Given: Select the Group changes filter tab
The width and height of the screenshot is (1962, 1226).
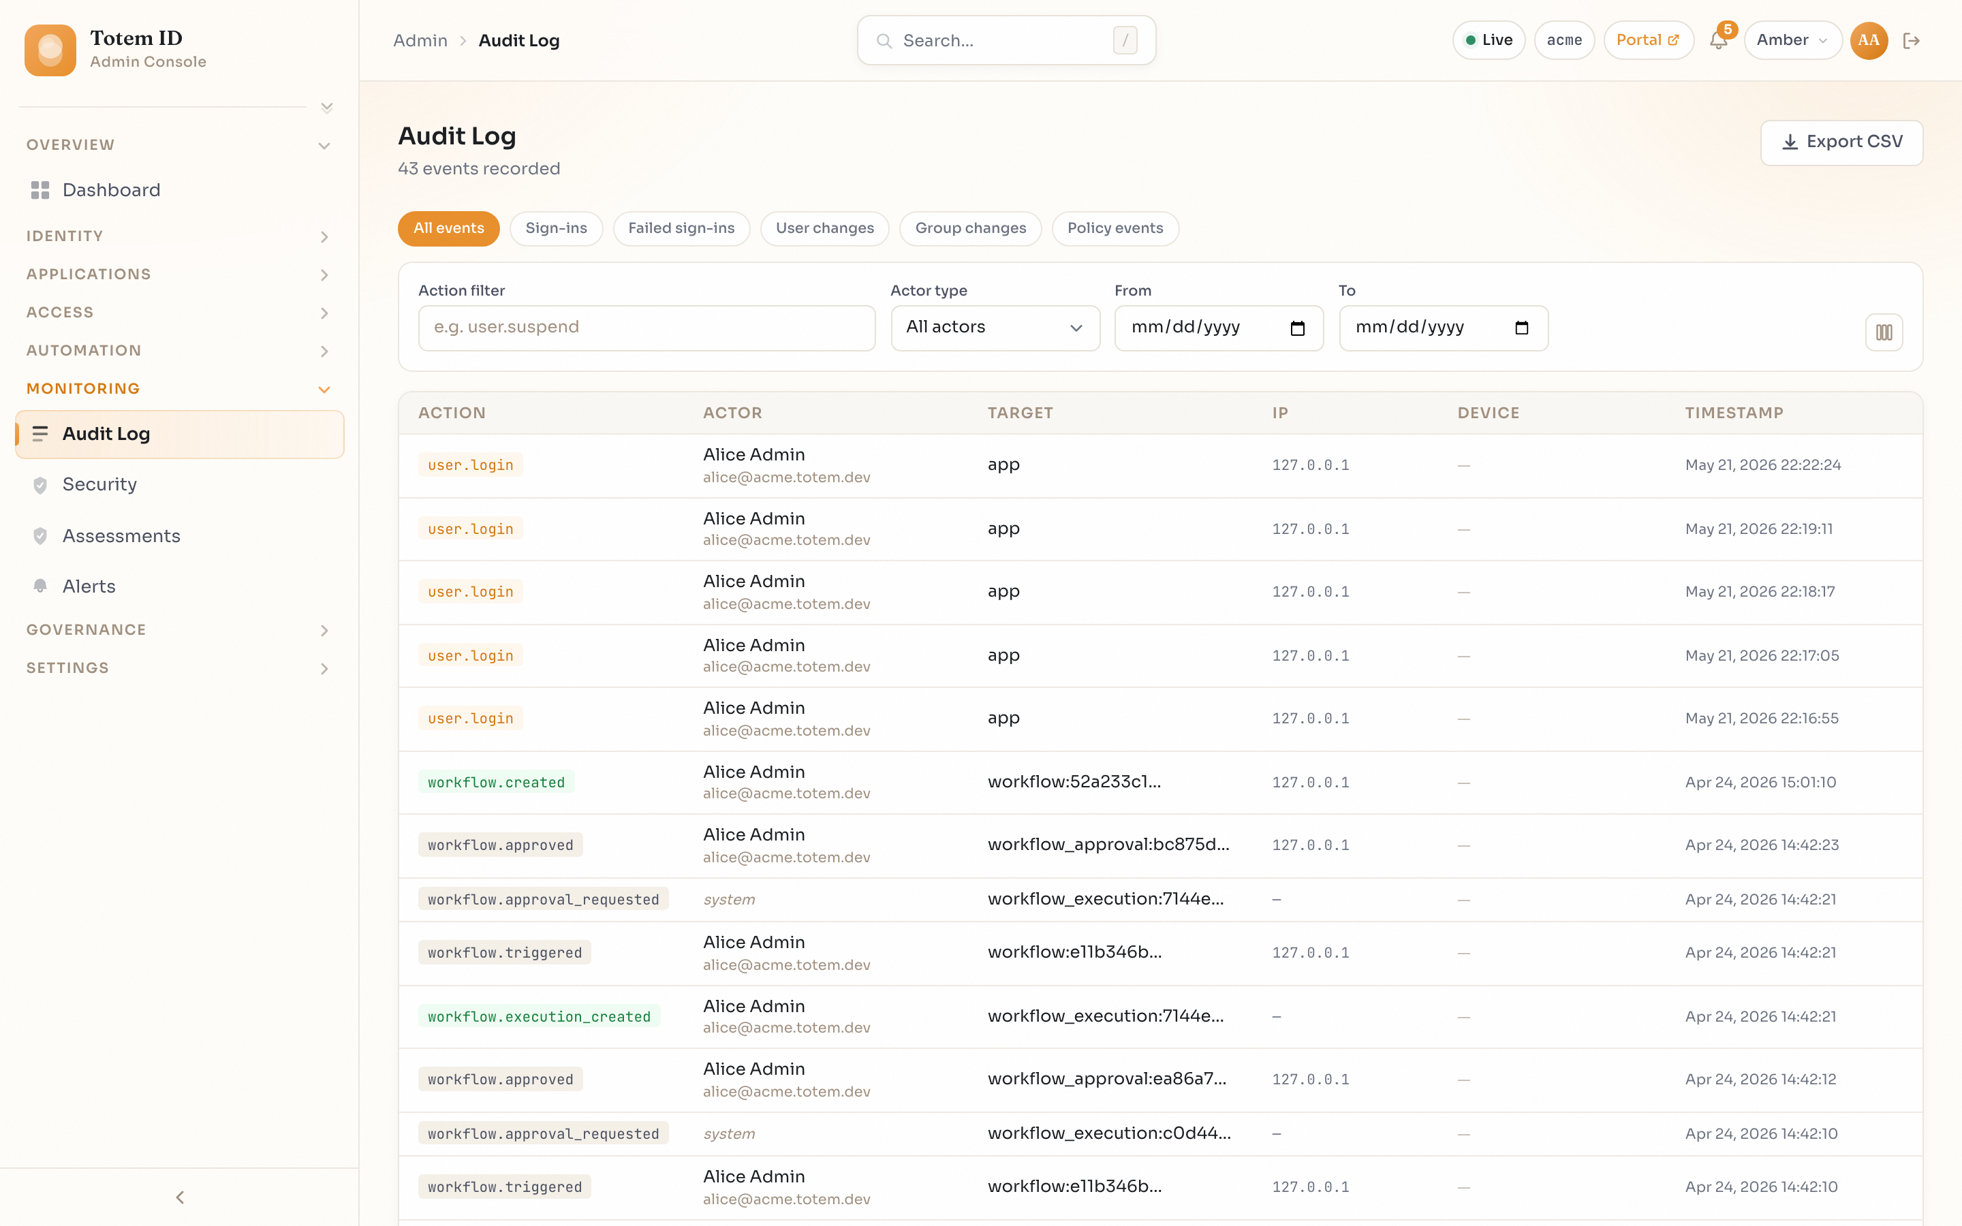Looking at the screenshot, I should tap(971, 229).
